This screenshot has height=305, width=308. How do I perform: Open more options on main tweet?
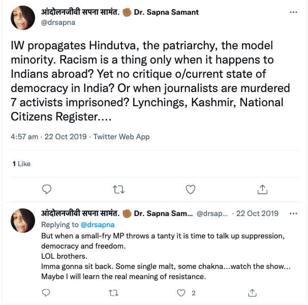[293, 12]
